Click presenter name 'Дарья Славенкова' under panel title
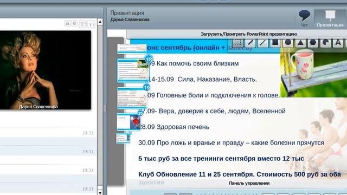 click(130, 19)
